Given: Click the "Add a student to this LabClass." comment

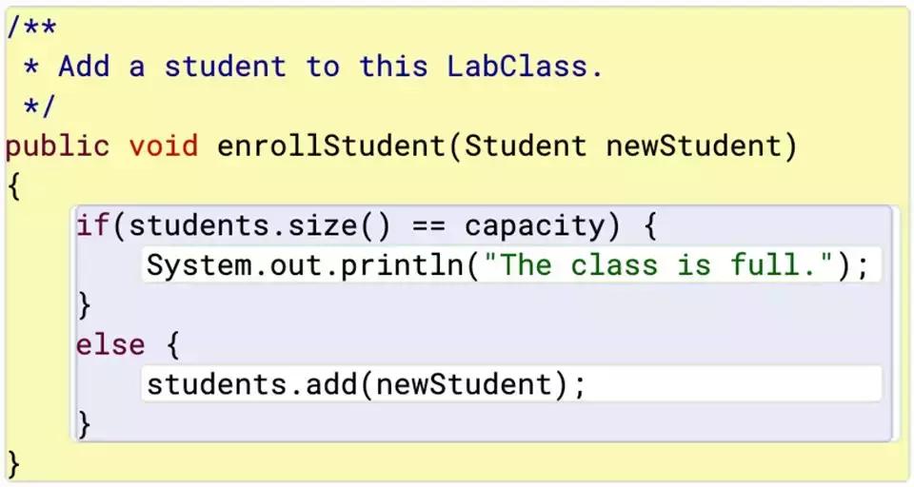Looking at the screenshot, I should coord(329,67).
